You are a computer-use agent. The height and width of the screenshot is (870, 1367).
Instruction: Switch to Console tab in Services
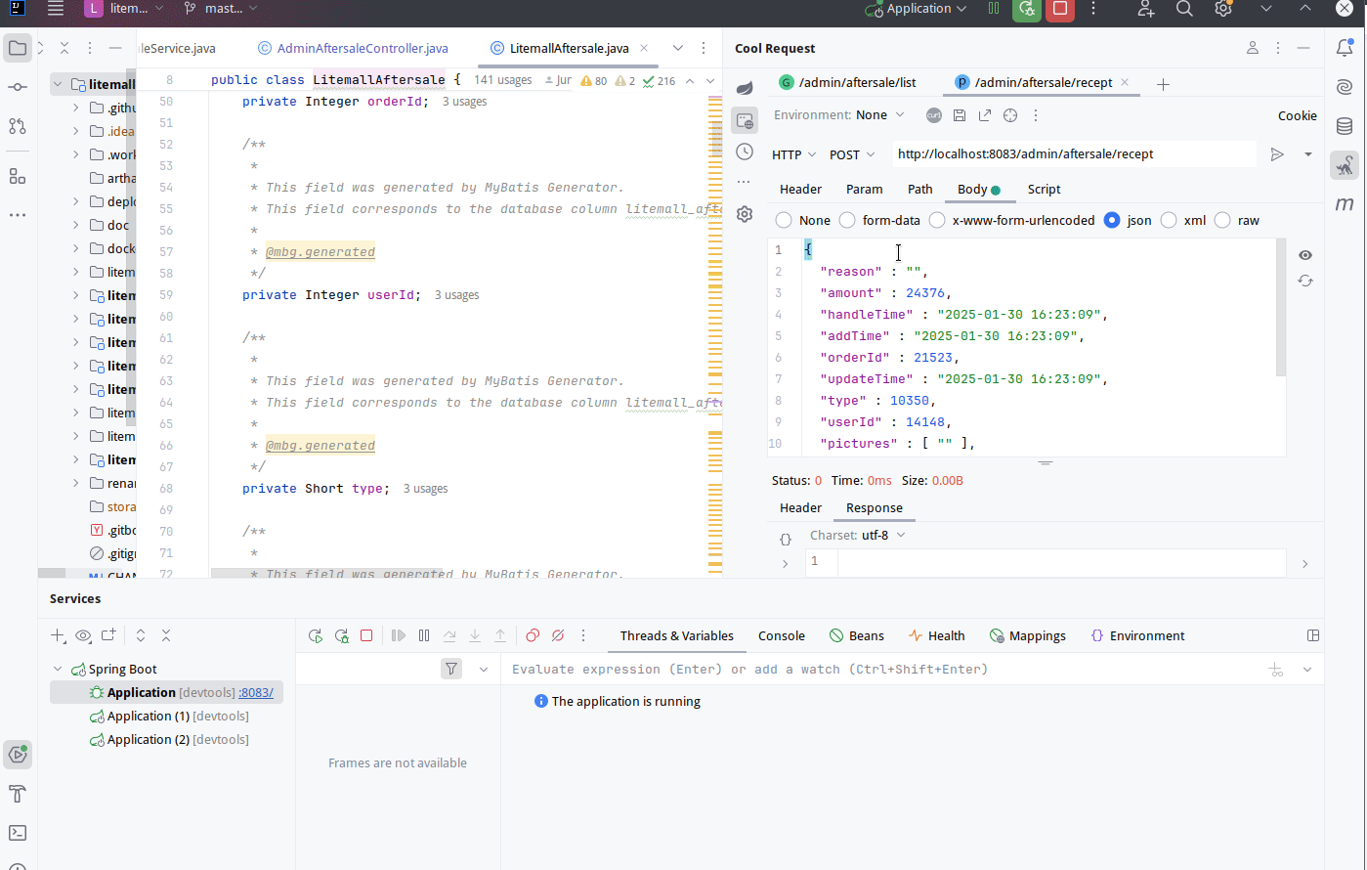(782, 635)
